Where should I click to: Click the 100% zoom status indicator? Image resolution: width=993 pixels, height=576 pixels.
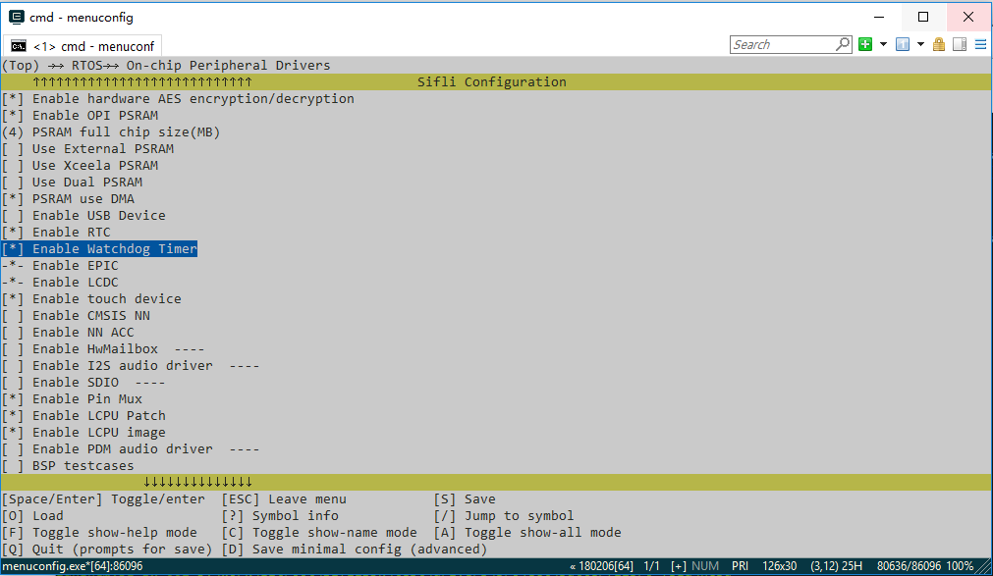click(x=961, y=567)
